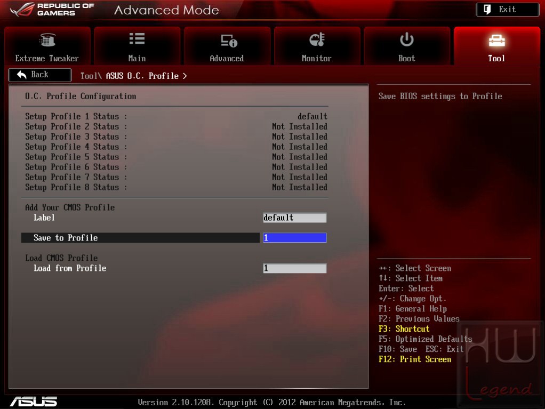Click the Load from Profile number field

295,268
